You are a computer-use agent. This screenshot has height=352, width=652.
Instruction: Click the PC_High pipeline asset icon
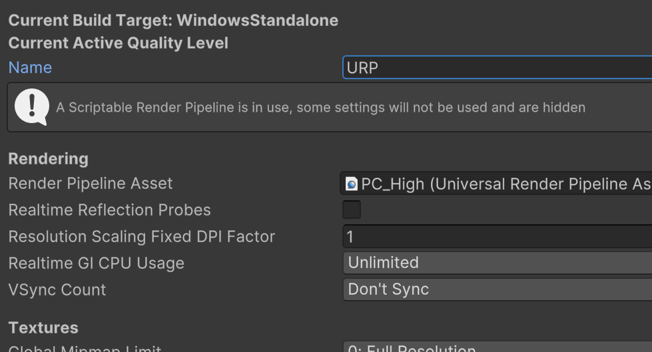tap(352, 184)
